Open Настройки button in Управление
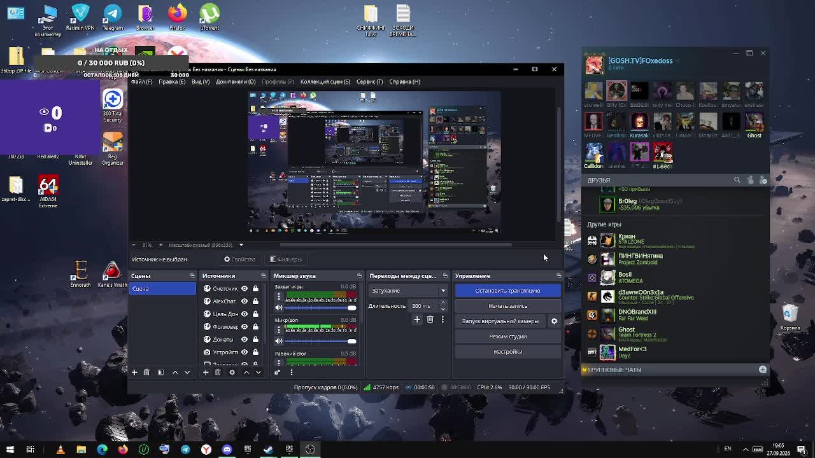 tap(507, 352)
